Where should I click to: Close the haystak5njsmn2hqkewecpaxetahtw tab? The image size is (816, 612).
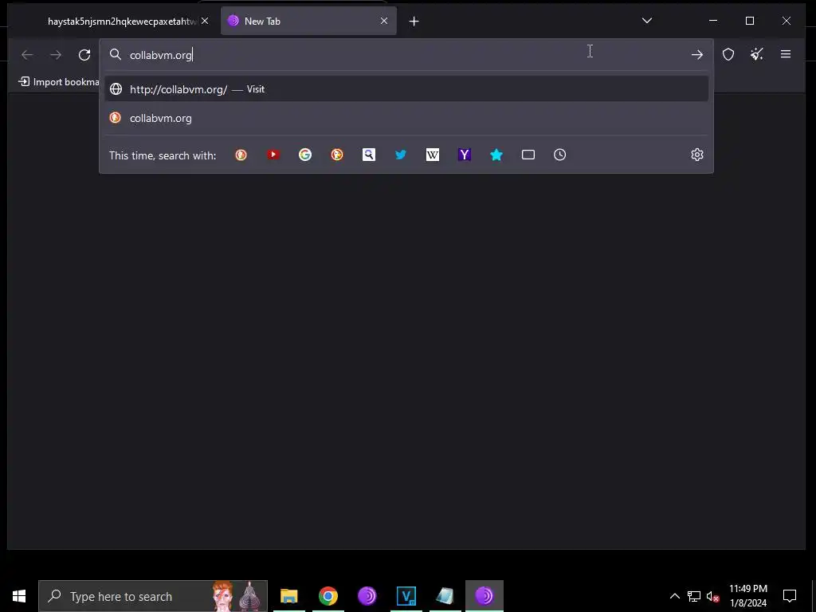205,21
